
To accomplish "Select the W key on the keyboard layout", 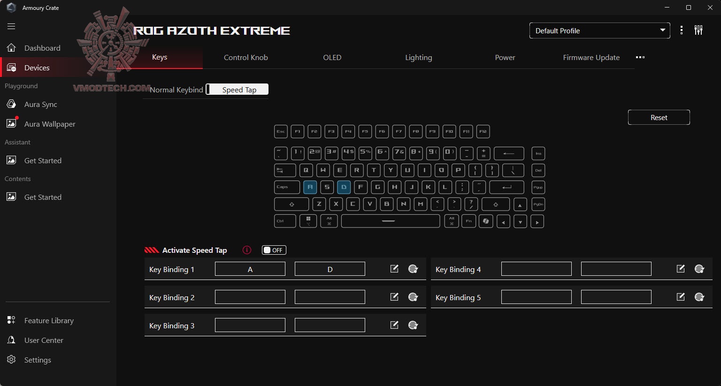I will click(323, 170).
